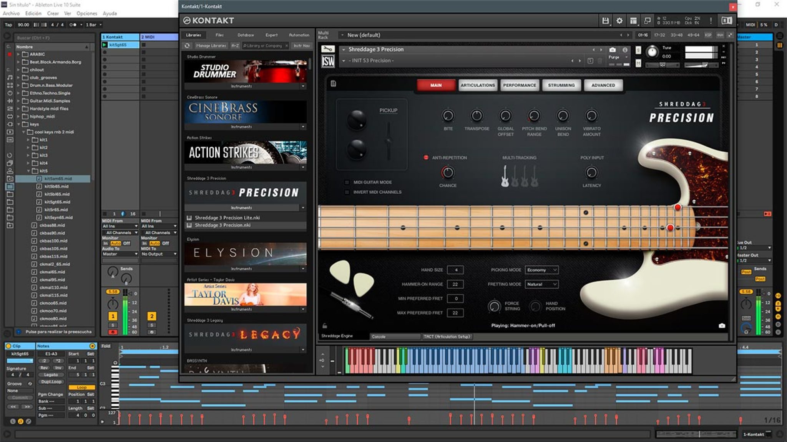Image resolution: width=787 pixels, height=442 pixels.
Task: Click the Dupl.Loop button
Action: (x=51, y=382)
